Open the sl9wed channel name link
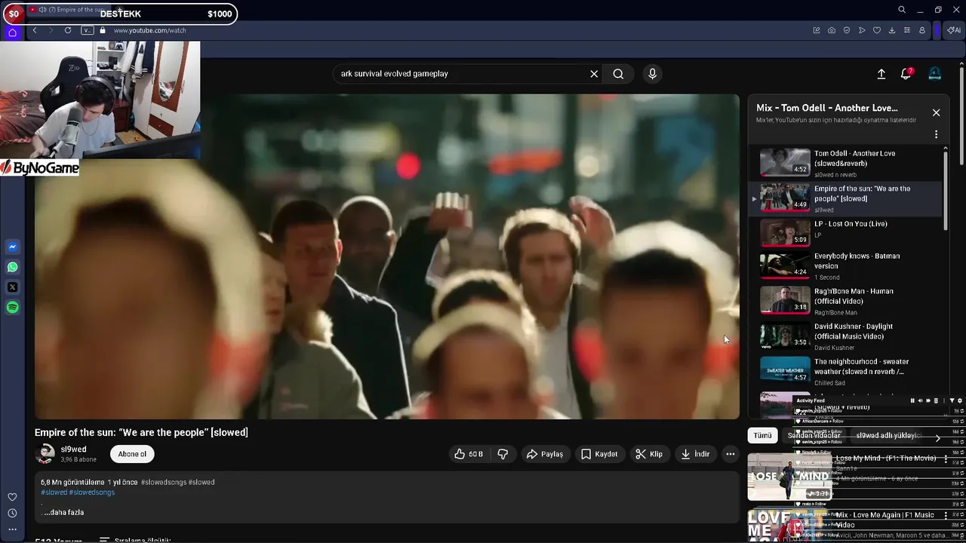This screenshot has width=966, height=543. 73,449
